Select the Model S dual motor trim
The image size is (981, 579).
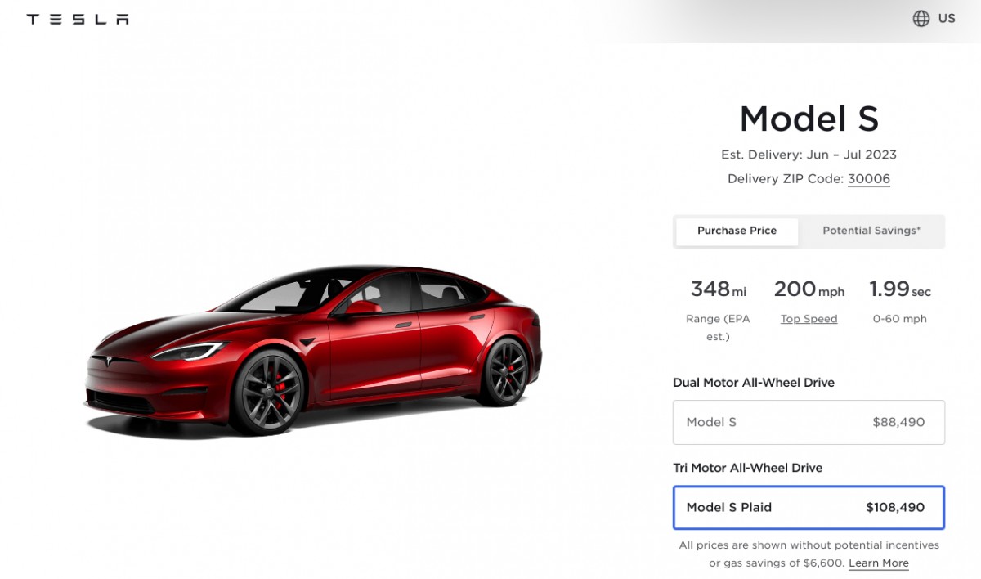(809, 422)
